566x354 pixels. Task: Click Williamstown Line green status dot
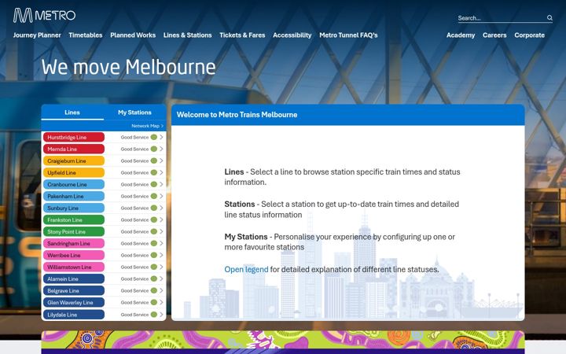pos(154,267)
